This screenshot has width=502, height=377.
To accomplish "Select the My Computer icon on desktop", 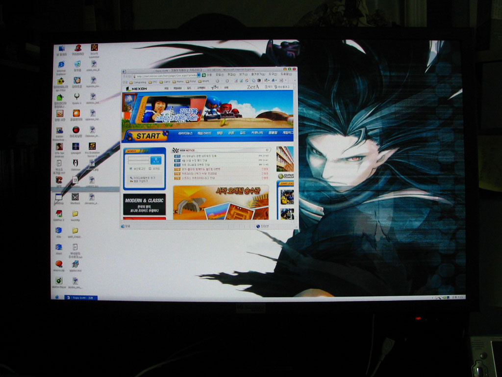I will point(61,51).
